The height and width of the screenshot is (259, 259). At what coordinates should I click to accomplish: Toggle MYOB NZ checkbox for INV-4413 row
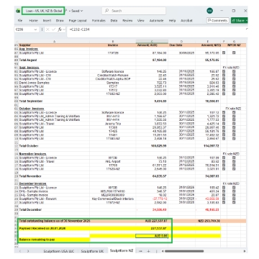point(234,117)
